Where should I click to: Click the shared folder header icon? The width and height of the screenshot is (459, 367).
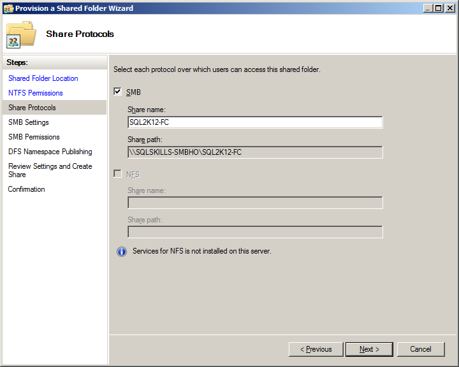[21, 34]
